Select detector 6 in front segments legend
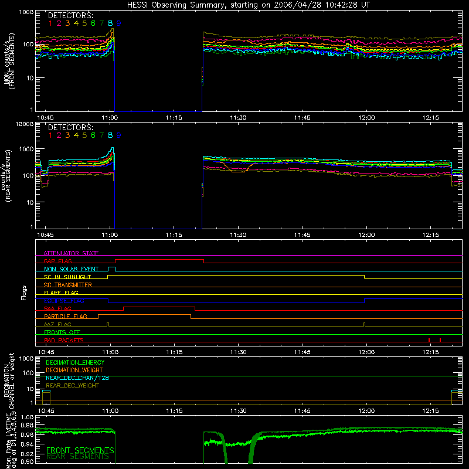Screen dimensions: 469x469 pyautogui.click(x=93, y=23)
